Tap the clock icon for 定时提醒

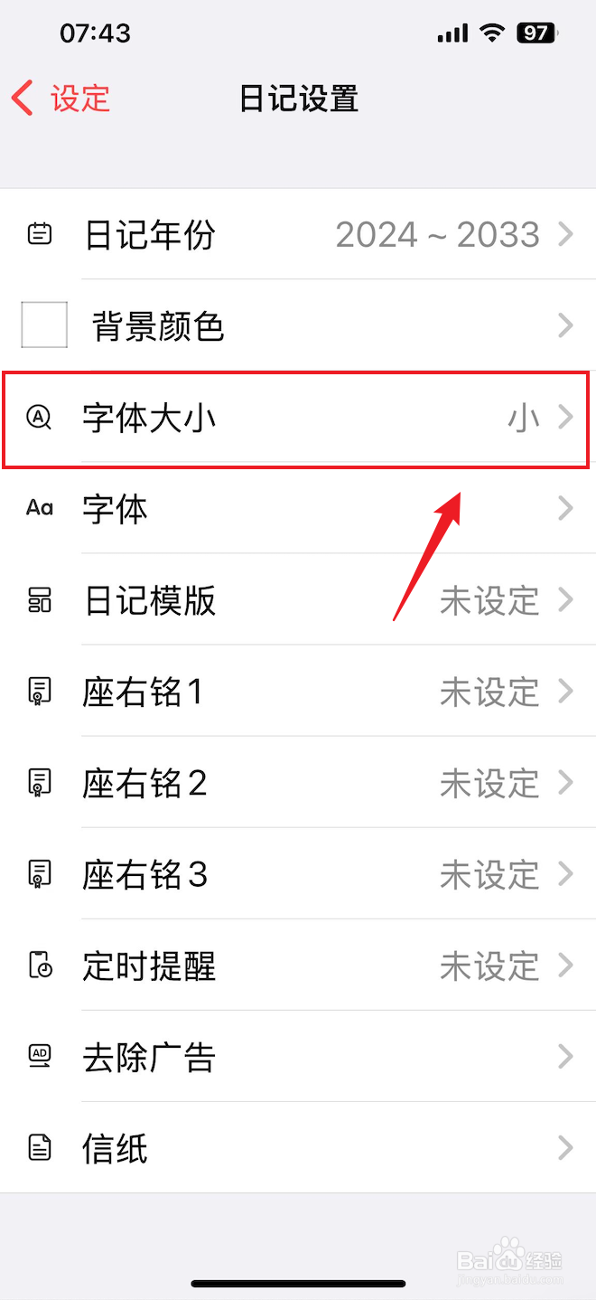(40, 966)
